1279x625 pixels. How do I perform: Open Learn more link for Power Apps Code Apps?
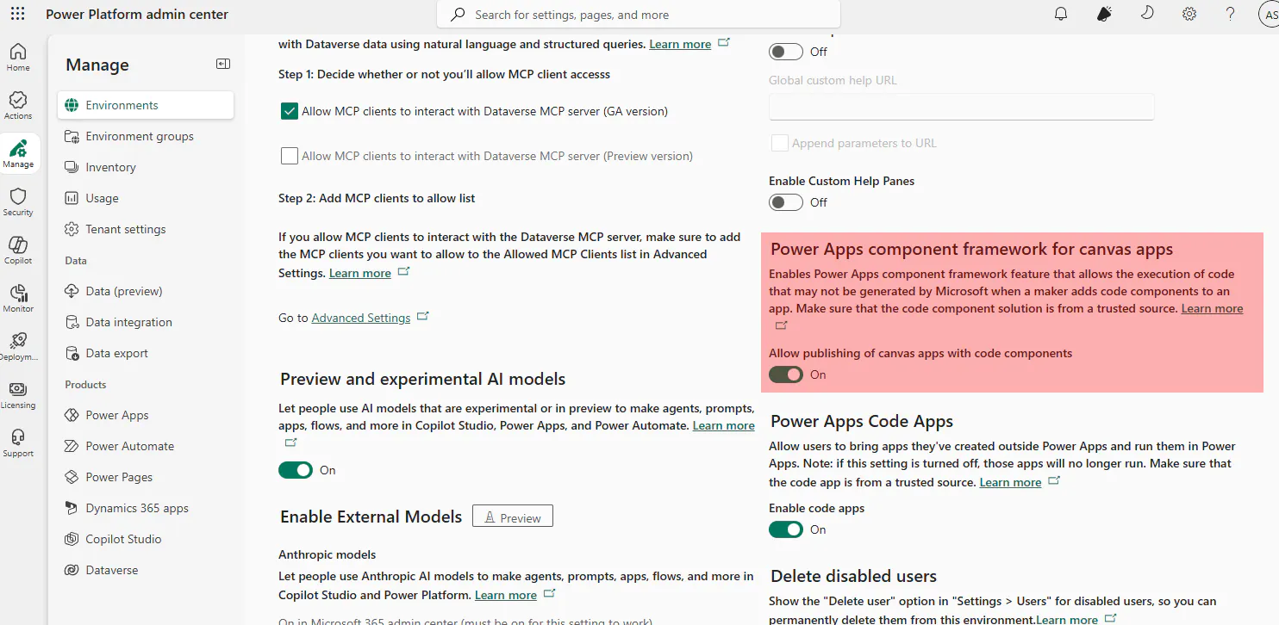pos(1011,482)
